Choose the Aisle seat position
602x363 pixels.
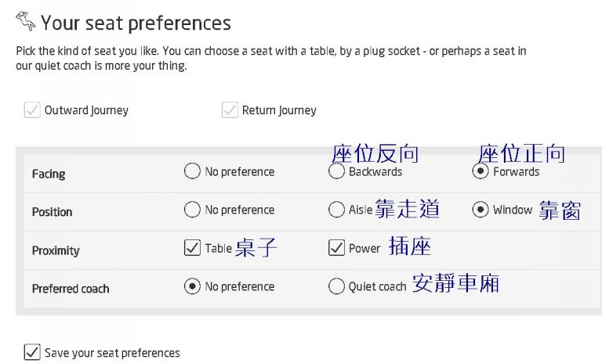pos(336,210)
